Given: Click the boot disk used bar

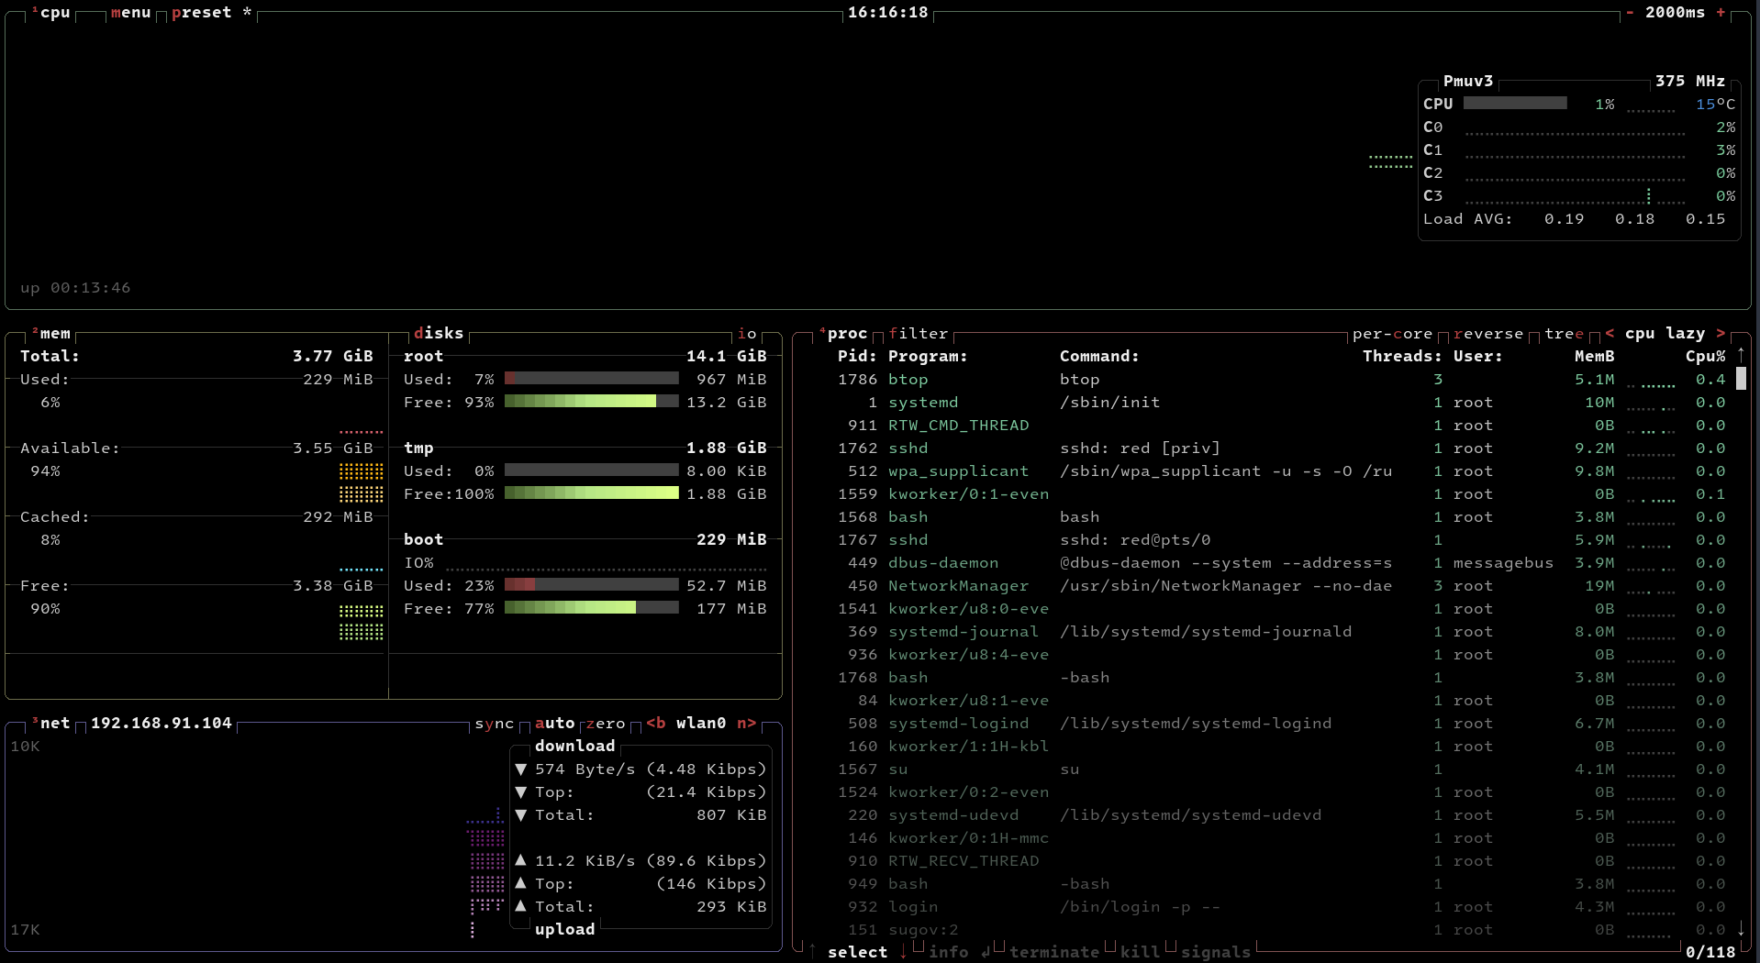Looking at the screenshot, I should (x=591, y=584).
